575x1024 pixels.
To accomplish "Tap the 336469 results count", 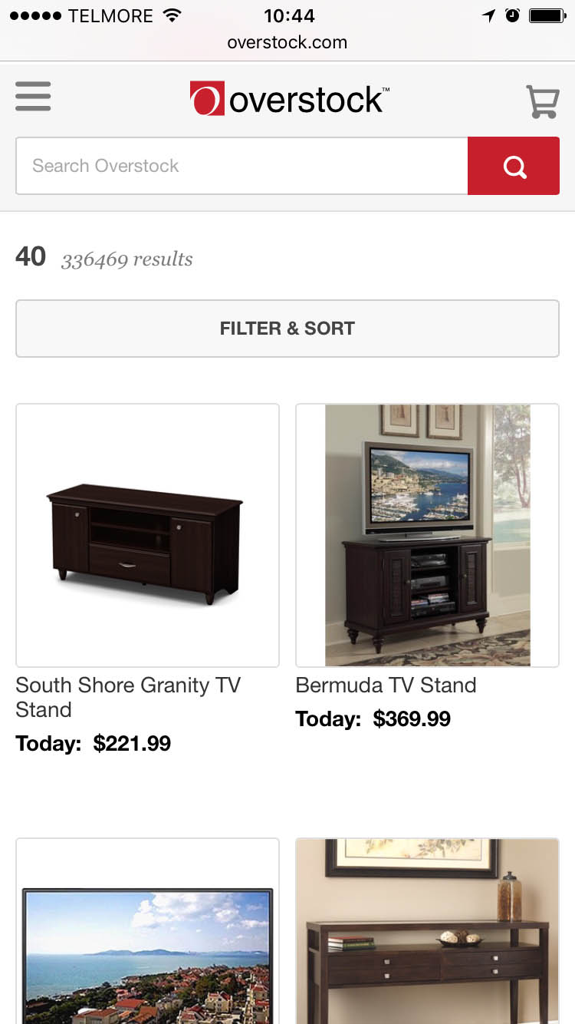I will (x=127, y=259).
